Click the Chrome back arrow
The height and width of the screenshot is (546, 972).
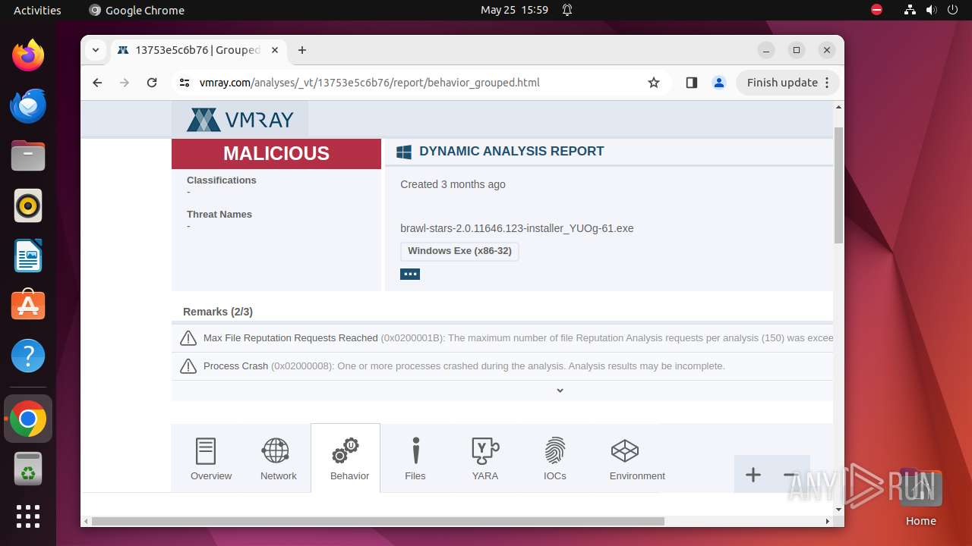coord(97,83)
